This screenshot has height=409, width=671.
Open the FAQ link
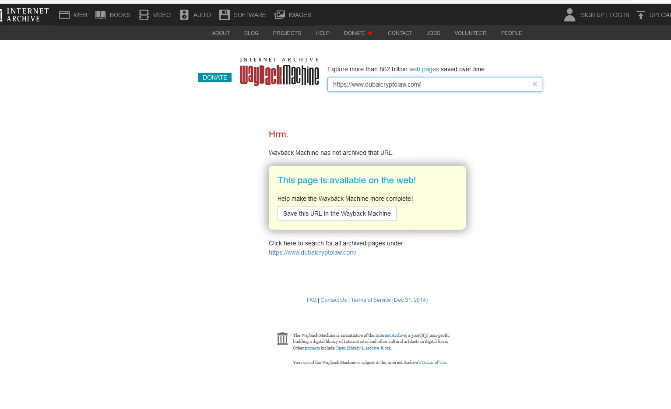[312, 300]
